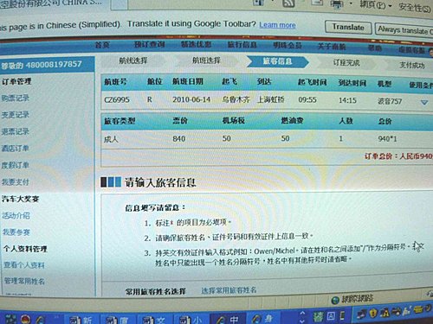This screenshot has height=324, width=433.
Task: Click the arrival time 14:15
Action: tap(347, 100)
